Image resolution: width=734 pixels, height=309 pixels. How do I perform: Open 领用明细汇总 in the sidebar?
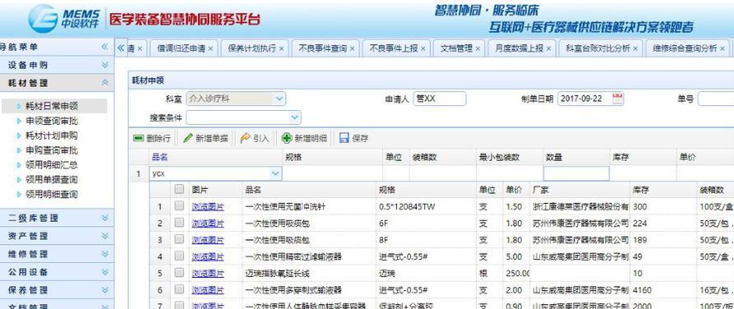[52, 165]
